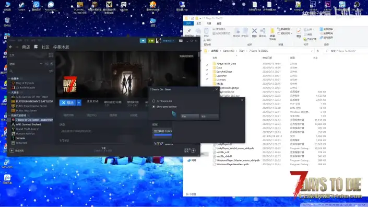The image size is (368, 207).
Task: Click the Pin to Quick Access icon
Action: pyautogui.click(x=189, y=31)
